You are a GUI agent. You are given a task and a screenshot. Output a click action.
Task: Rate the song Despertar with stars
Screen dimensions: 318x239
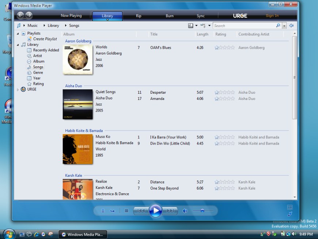tap(224, 92)
